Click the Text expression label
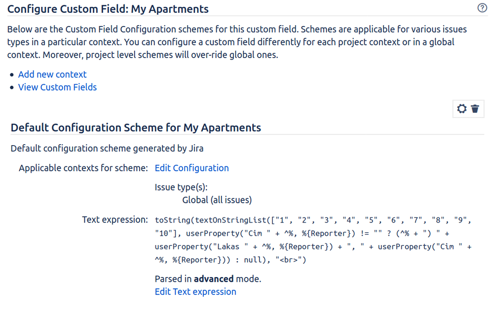Viewport: 493px width, 309px height. pos(115,219)
